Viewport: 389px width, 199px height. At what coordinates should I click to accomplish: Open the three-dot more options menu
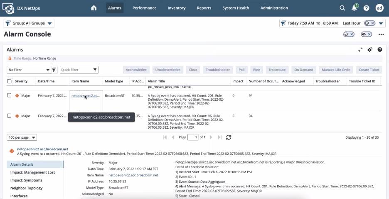[381, 34]
